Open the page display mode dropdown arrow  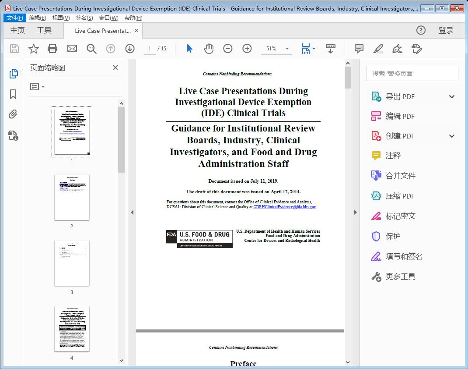point(313,49)
